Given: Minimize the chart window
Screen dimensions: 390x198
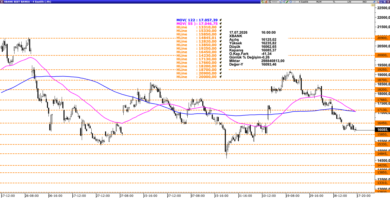Looking at the screenshot, I should coord(381,2).
